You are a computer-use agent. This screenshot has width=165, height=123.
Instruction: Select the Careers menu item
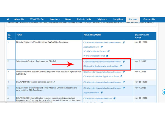(133, 19)
